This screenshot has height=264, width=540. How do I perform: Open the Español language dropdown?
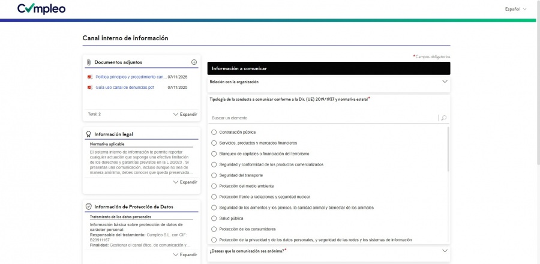click(x=515, y=9)
